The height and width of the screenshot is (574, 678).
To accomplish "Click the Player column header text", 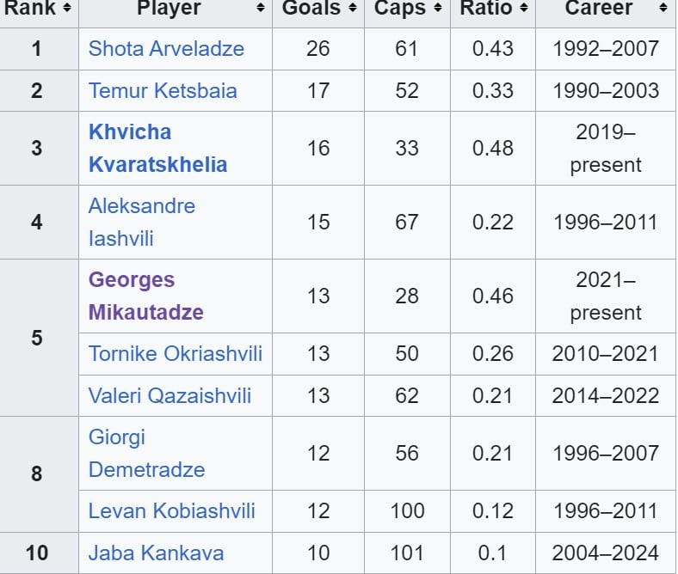I will [169, 9].
